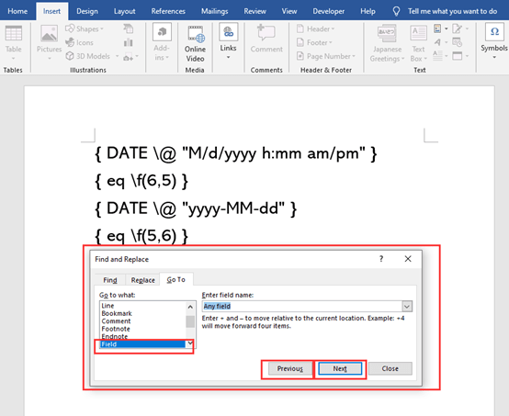Click the SmartArt icon
This screenshot has height=416, width=509.
point(129,28)
